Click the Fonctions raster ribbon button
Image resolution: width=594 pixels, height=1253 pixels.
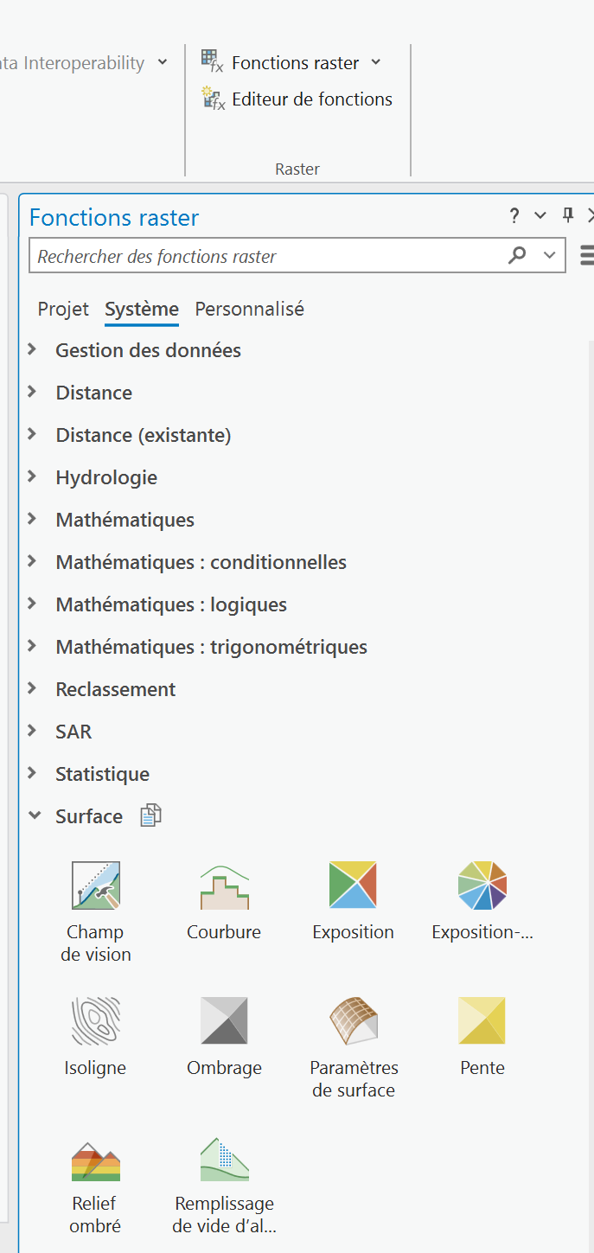(x=284, y=62)
